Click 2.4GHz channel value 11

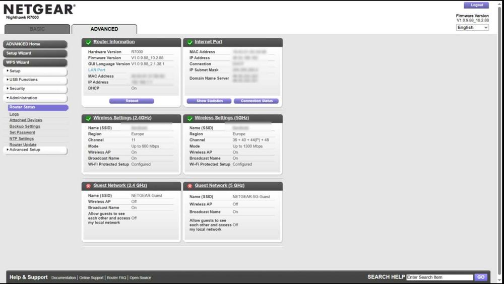(x=133, y=140)
